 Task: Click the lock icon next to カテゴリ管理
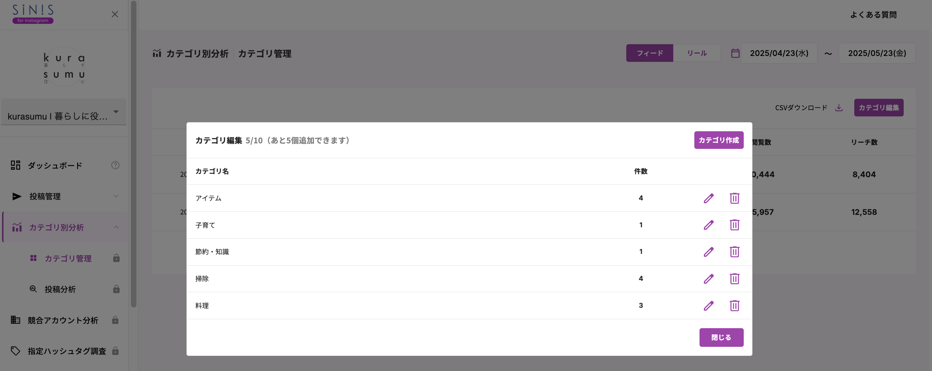pos(116,258)
